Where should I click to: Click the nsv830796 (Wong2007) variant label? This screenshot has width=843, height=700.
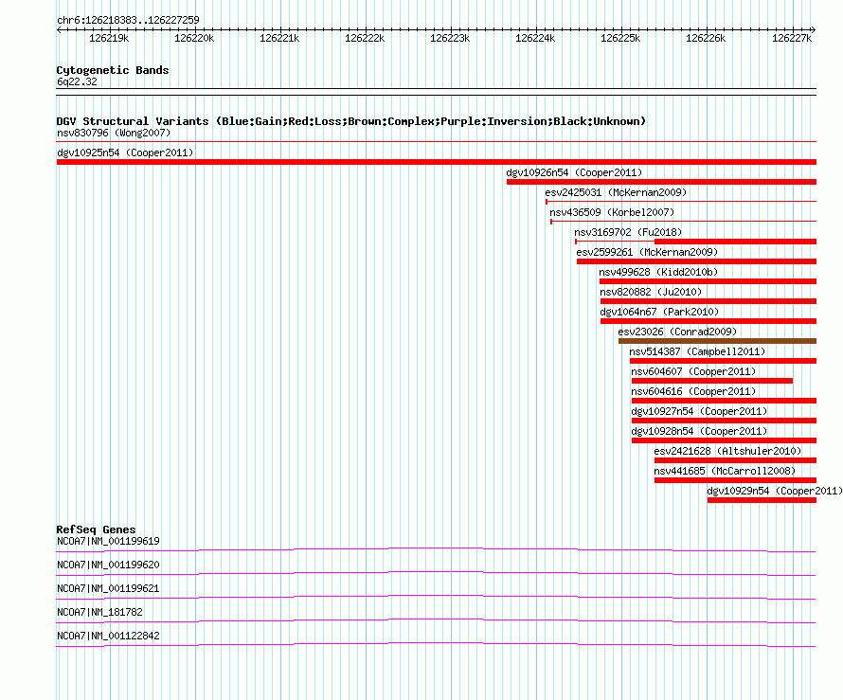point(114,133)
